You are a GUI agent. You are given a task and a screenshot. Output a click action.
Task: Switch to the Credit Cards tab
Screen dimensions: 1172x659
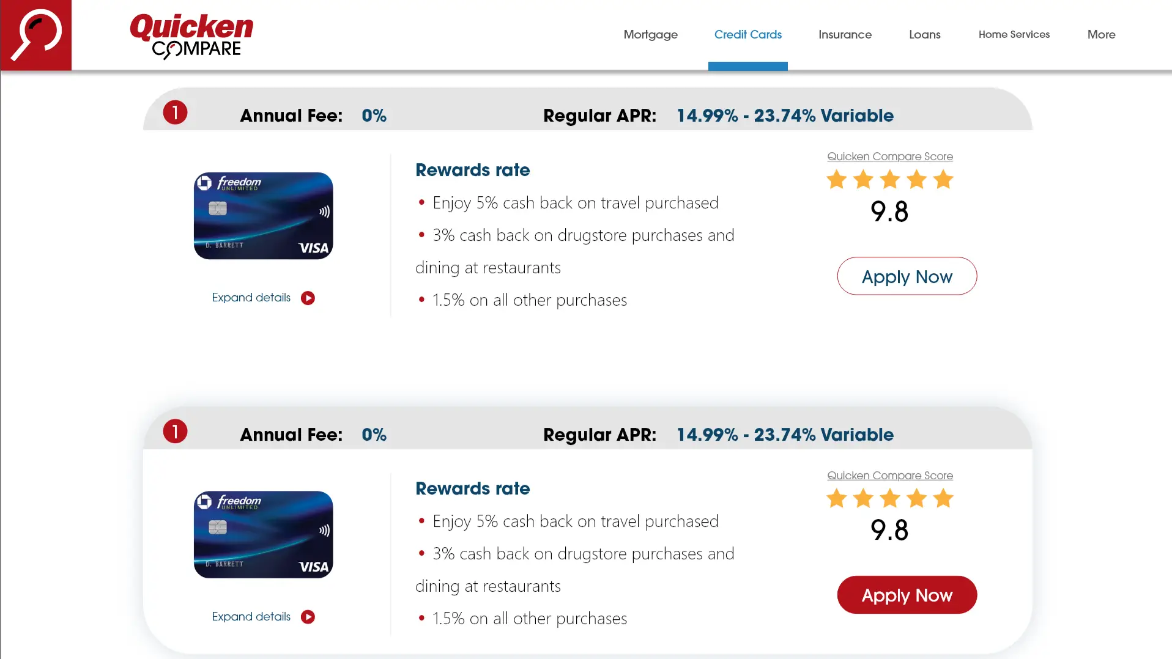click(x=747, y=35)
